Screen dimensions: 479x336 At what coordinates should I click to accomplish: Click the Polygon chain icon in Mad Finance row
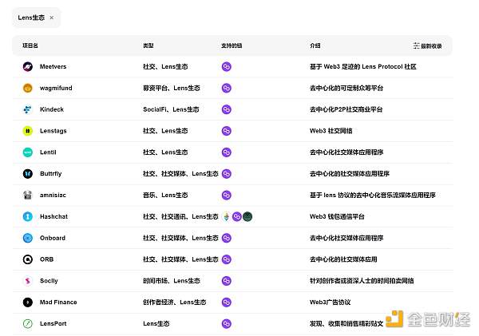(x=227, y=302)
